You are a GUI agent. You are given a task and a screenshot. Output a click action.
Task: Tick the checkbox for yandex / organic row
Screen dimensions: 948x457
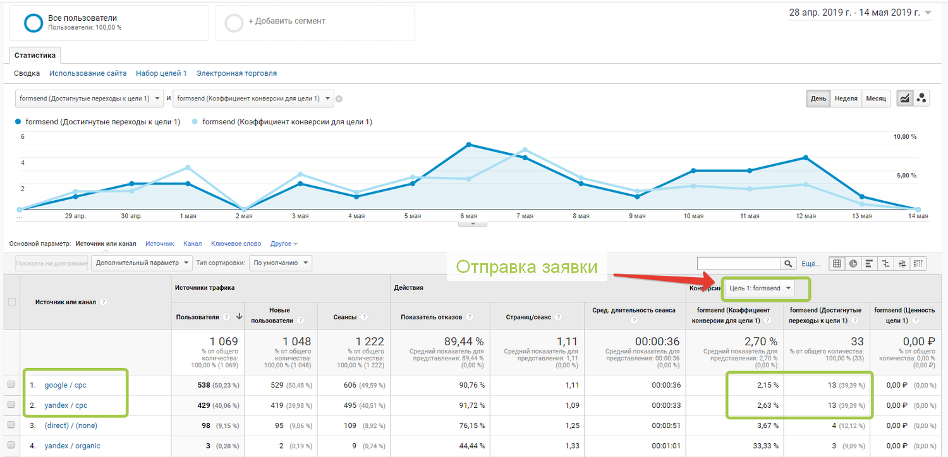(x=11, y=446)
